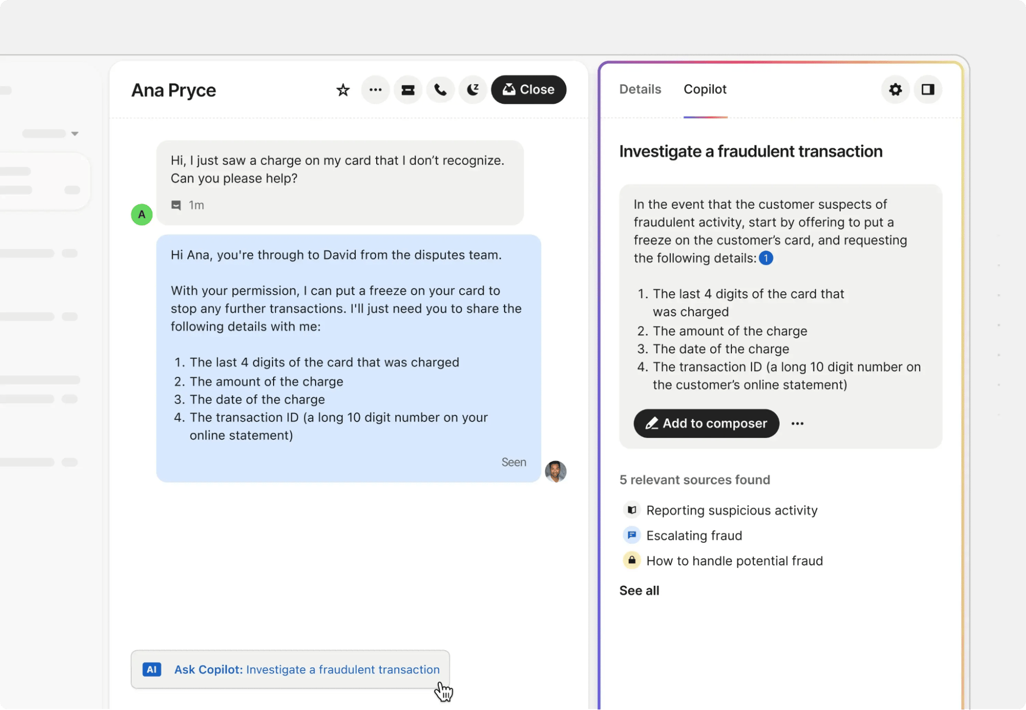The width and height of the screenshot is (1026, 710).
Task: Click Add to composer
Action: pyautogui.click(x=706, y=424)
